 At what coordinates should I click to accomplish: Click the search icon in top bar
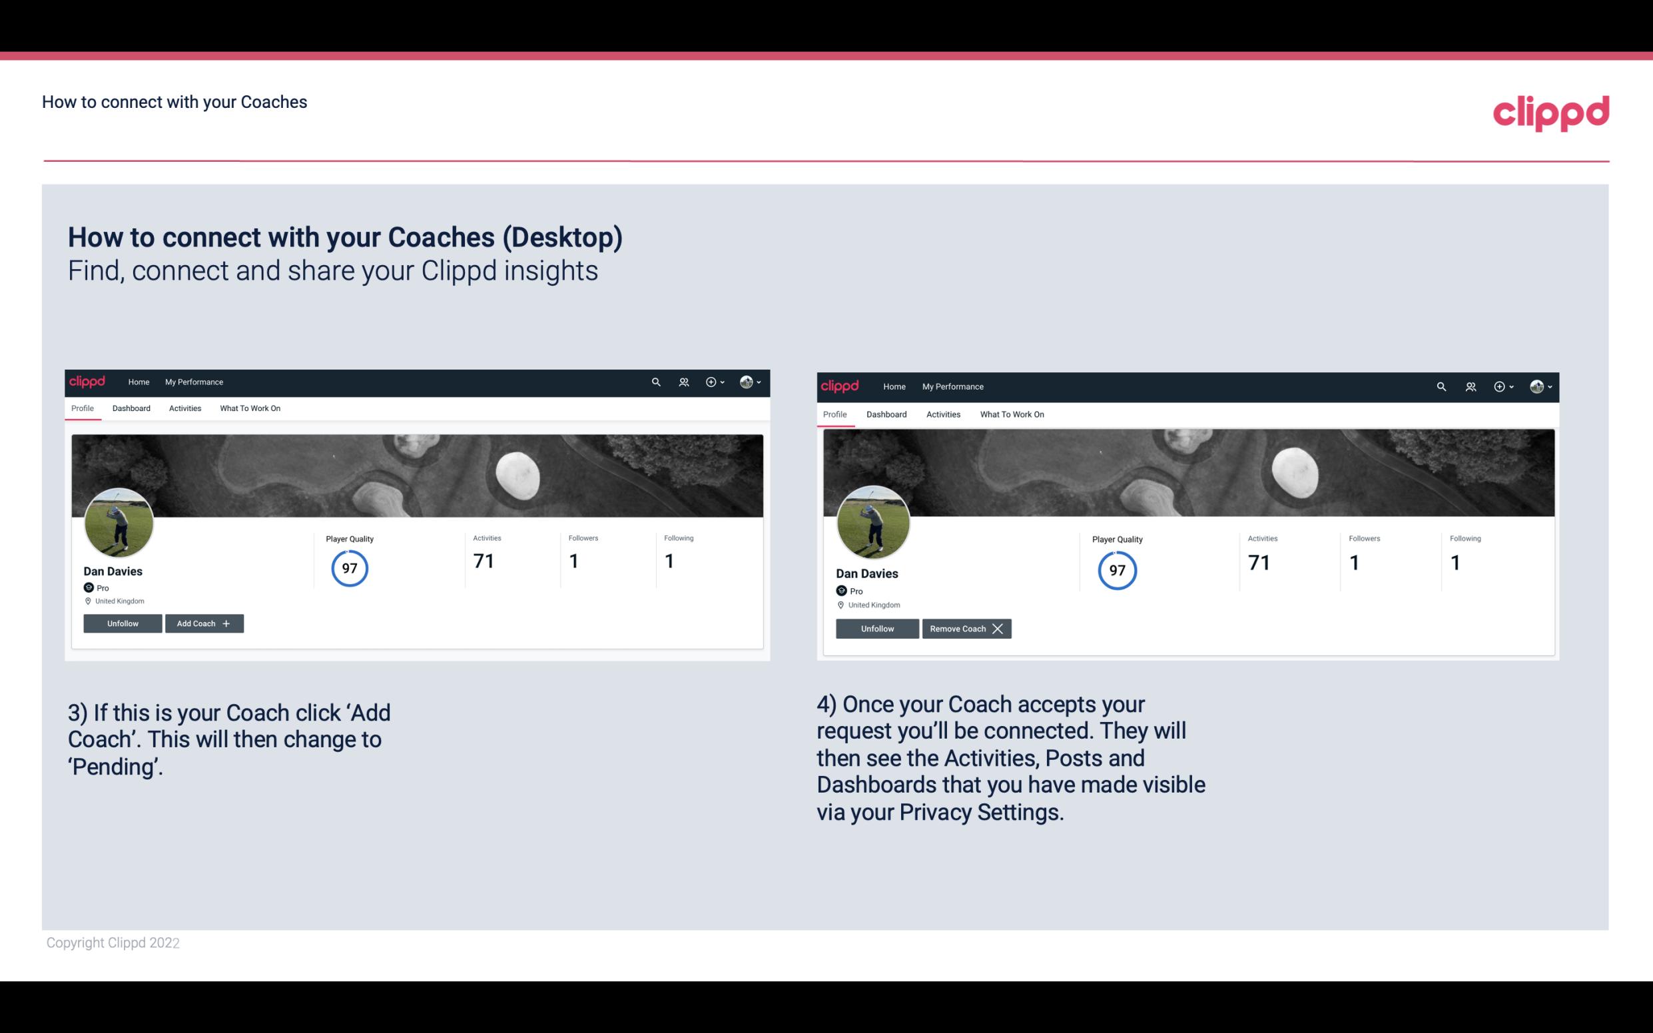[657, 382]
